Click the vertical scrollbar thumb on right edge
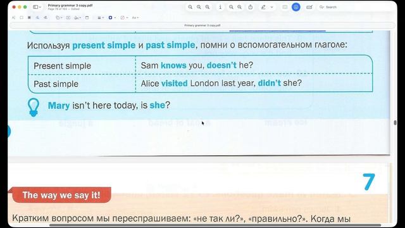Screen dimensions: 405x228 coord(395,122)
